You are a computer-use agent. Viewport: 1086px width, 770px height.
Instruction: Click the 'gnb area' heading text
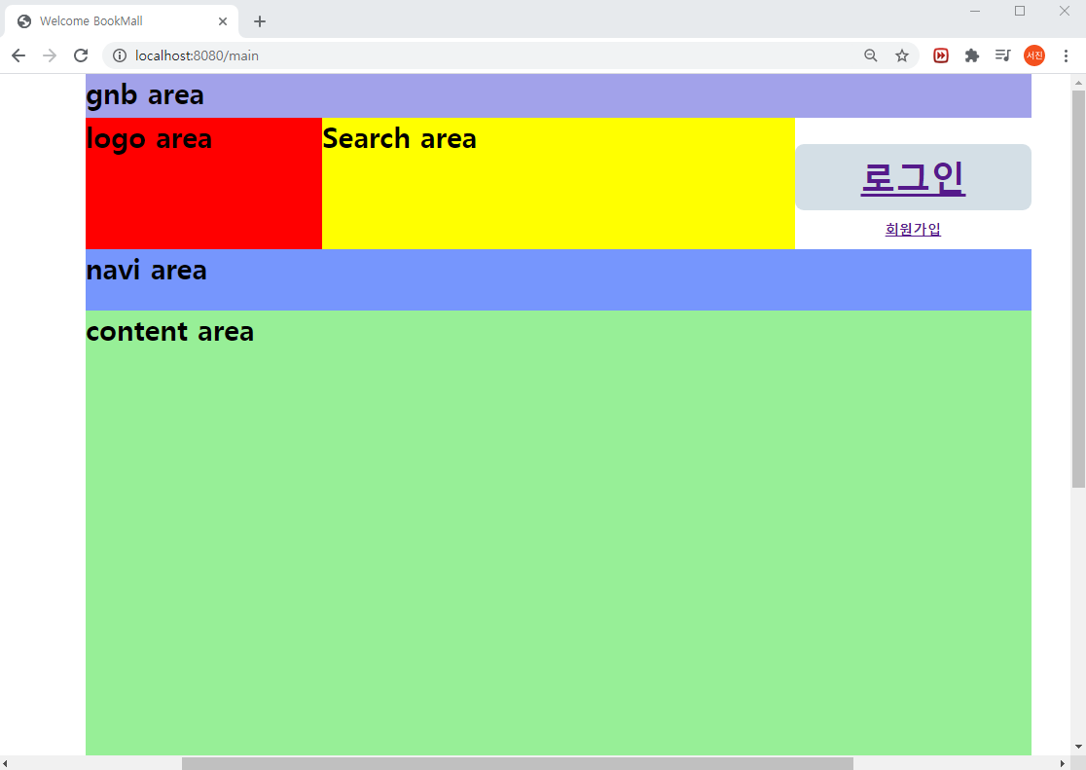(145, 95)
